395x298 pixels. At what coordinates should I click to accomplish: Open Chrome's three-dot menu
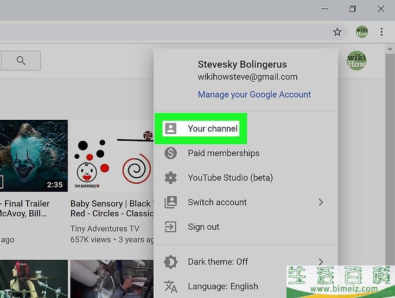pyautogui.click(x=381, y=32)
